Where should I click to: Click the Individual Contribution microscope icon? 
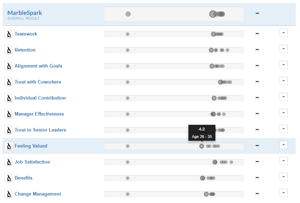[x=9, y=98]
